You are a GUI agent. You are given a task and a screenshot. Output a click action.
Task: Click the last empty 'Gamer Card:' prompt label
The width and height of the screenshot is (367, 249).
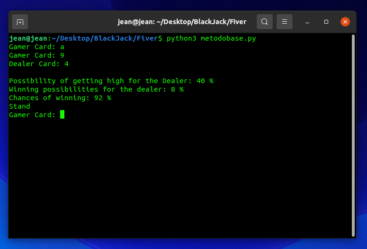(x=32, y=115)
